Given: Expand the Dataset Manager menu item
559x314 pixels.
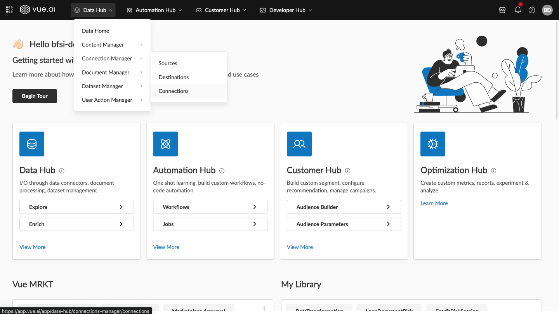Looking at the screenshot, I should (x=112, y=86).
